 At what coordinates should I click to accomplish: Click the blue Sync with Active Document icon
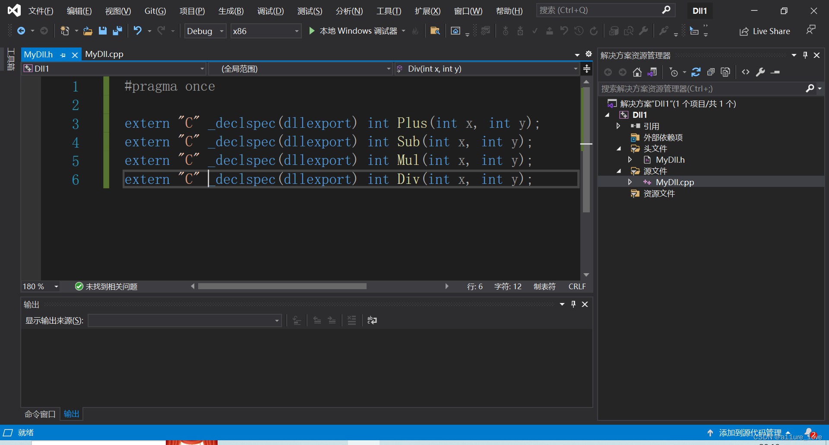pyautogui.click(x=696, y=72)
